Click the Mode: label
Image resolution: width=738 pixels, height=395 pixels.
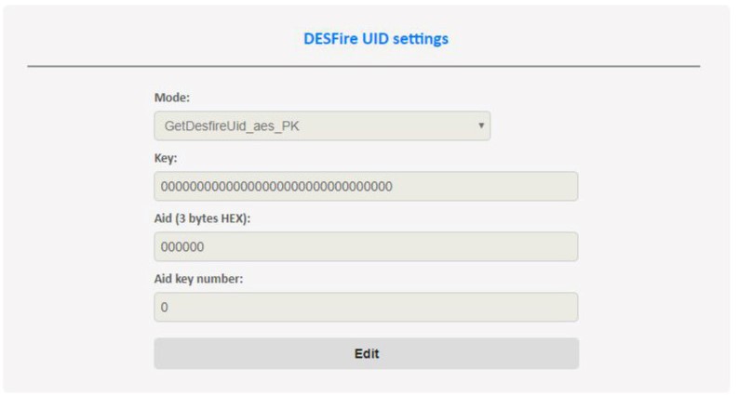172,98
